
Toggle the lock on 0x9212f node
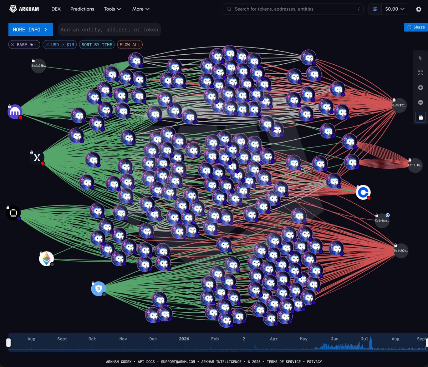[394, 100]
